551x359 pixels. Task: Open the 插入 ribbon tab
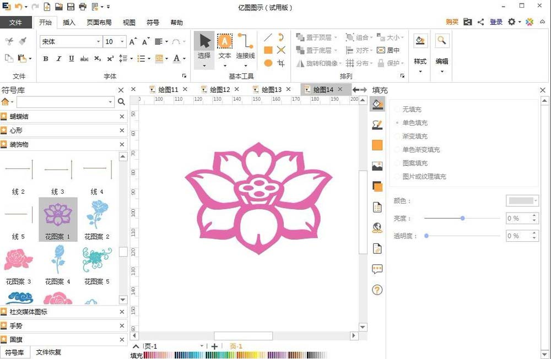69,23
